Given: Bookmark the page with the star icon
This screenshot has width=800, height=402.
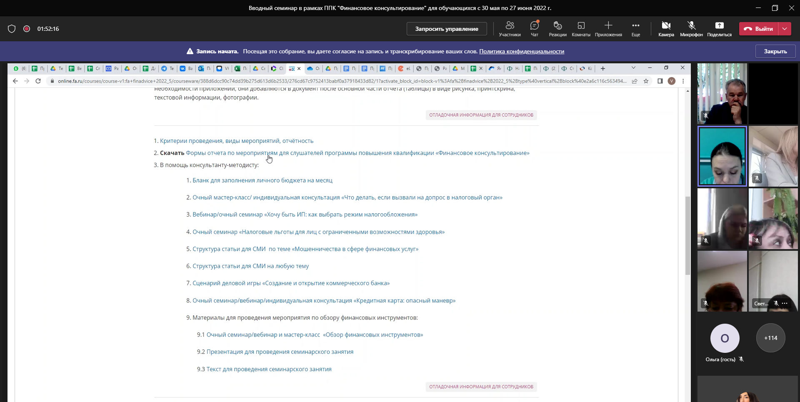Looking at the screenshot, I should tap(646, 81).
